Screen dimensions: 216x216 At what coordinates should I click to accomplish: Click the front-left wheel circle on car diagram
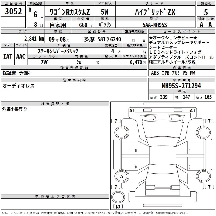point(122,131)
